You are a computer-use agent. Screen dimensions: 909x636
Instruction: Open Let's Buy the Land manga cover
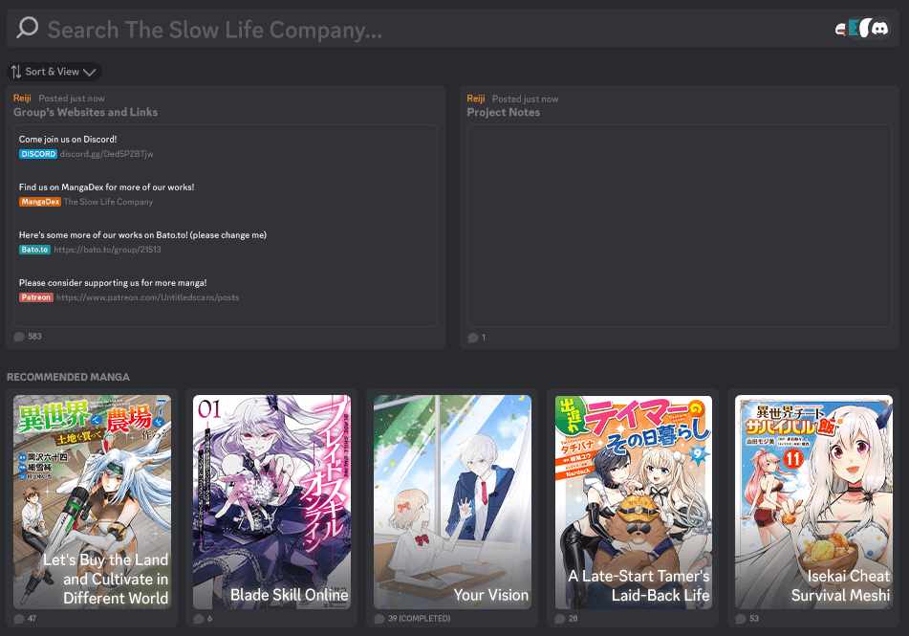pyautogui.click(x=92, y=501)
